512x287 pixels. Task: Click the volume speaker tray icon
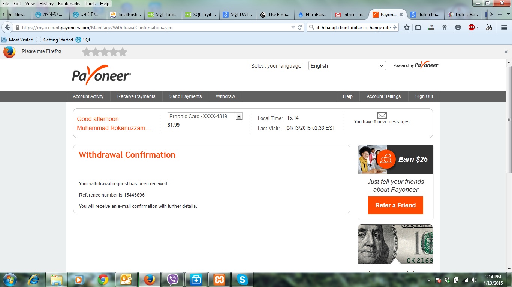point(474,280)
